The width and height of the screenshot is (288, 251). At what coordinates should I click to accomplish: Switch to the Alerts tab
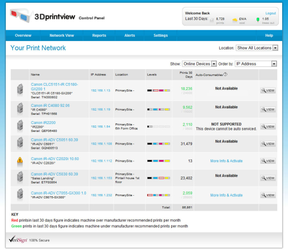pyautogui.click(x=130, y=35)
